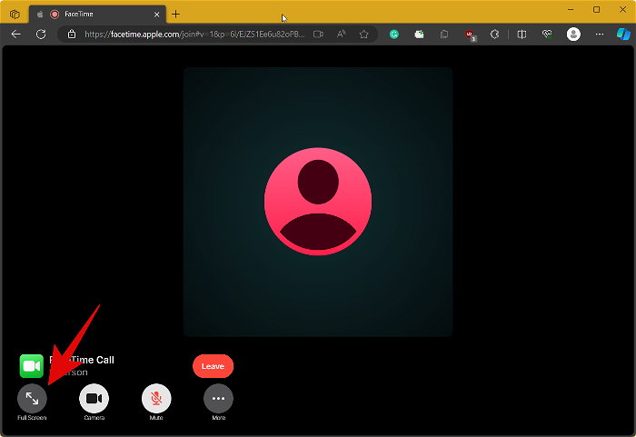Open the workspaces icon in tab bar
Viewport: 636px width, 437px height.
(15, 15)
